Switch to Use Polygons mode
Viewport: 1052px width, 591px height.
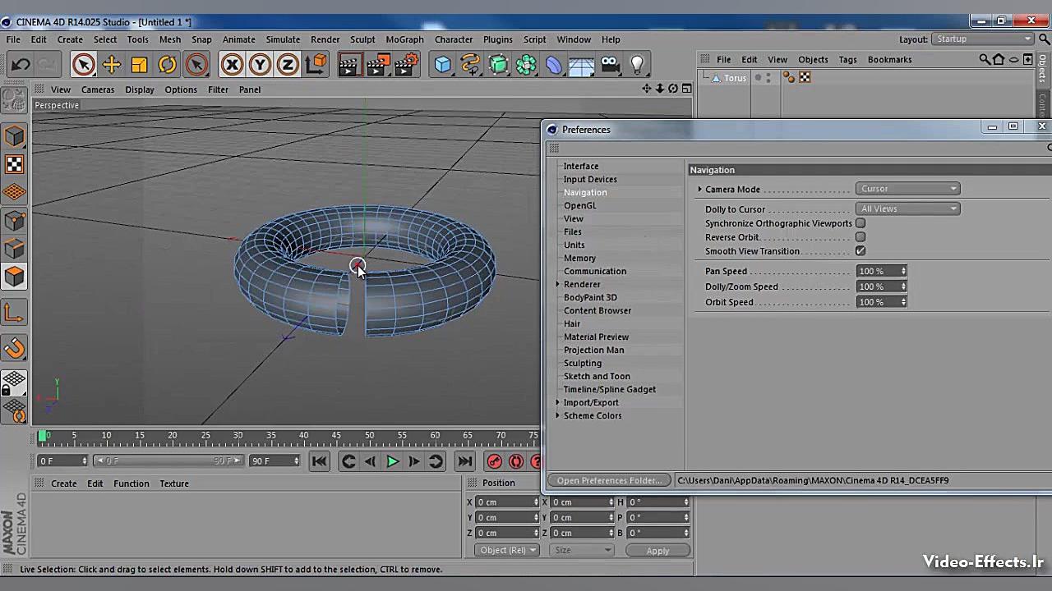click(x=15, y=277)
